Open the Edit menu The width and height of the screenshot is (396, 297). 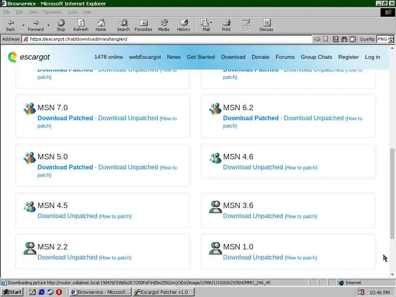click(19, 12)
